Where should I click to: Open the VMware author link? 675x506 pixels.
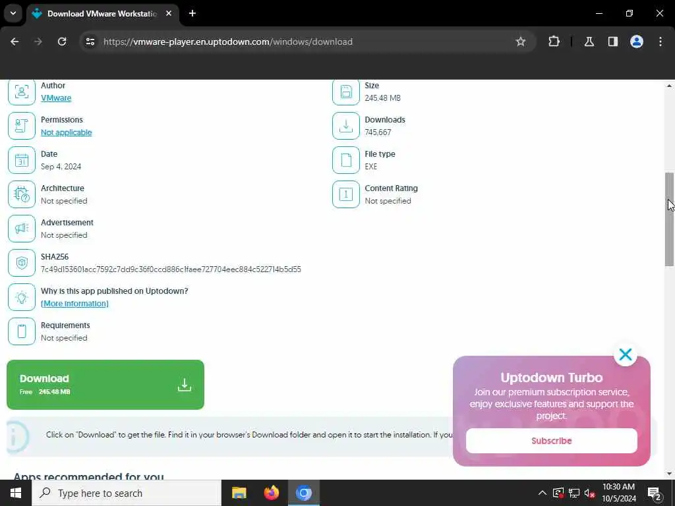(x=56, y=98)
